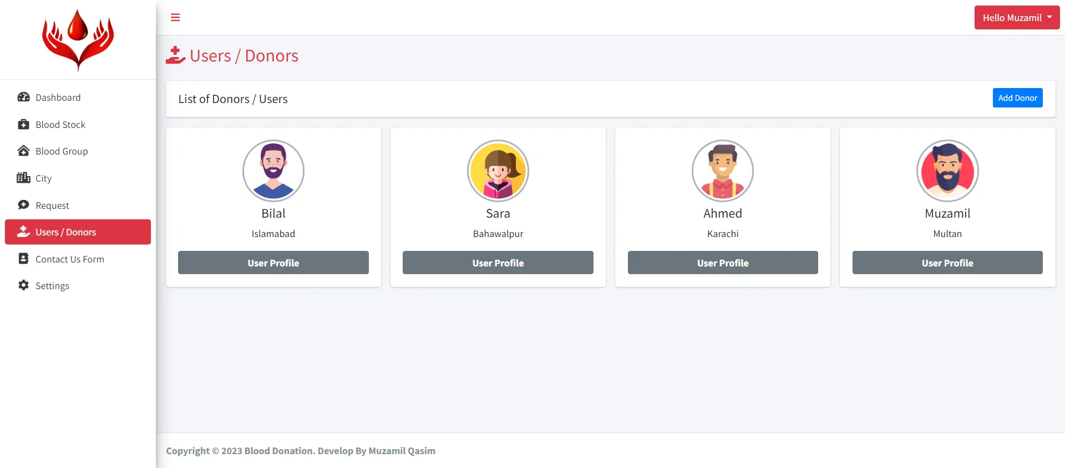Viewport: 1065px width, 468px height.
Task: Click the Contact Us Form address-book icon
Action: coord(23,259)
